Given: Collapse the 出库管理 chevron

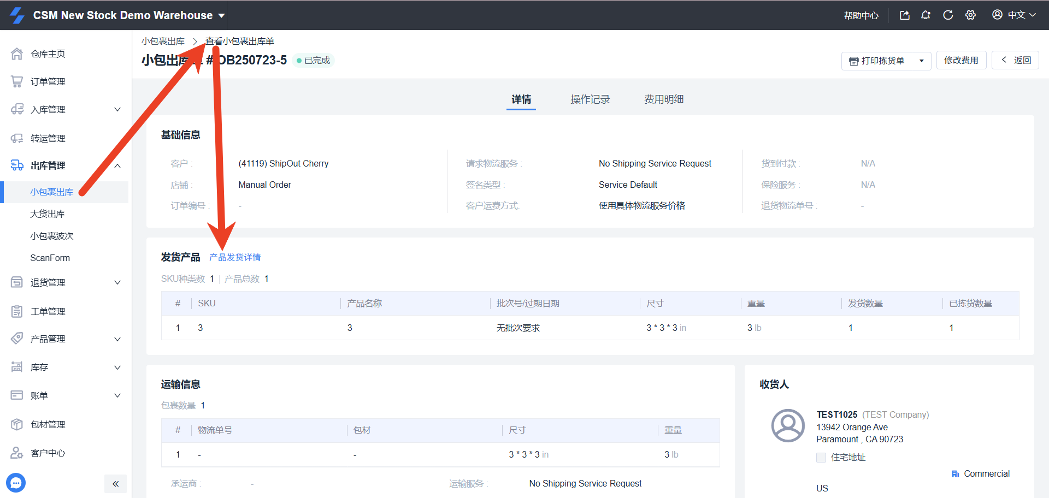Looking at the screenshot, I should click(x=117, y=165).
